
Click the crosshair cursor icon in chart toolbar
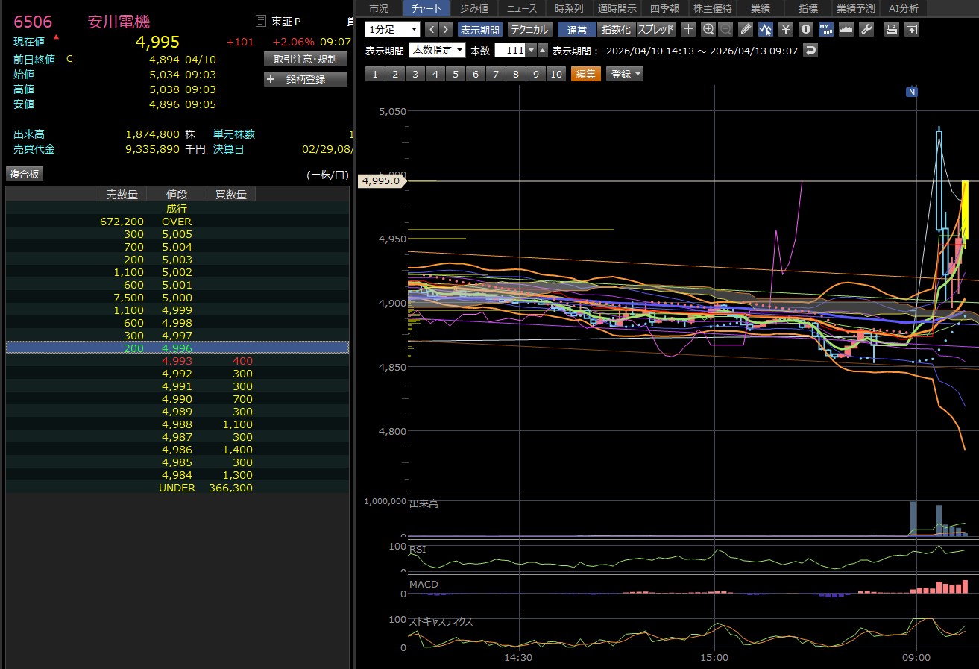(688, 29)
